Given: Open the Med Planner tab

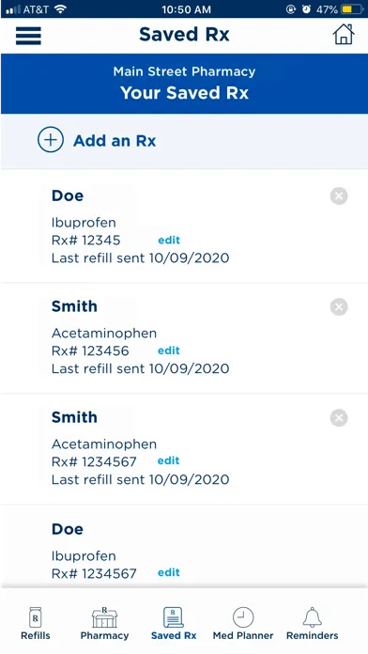Looking at the screenshot, I should point(243,623).
